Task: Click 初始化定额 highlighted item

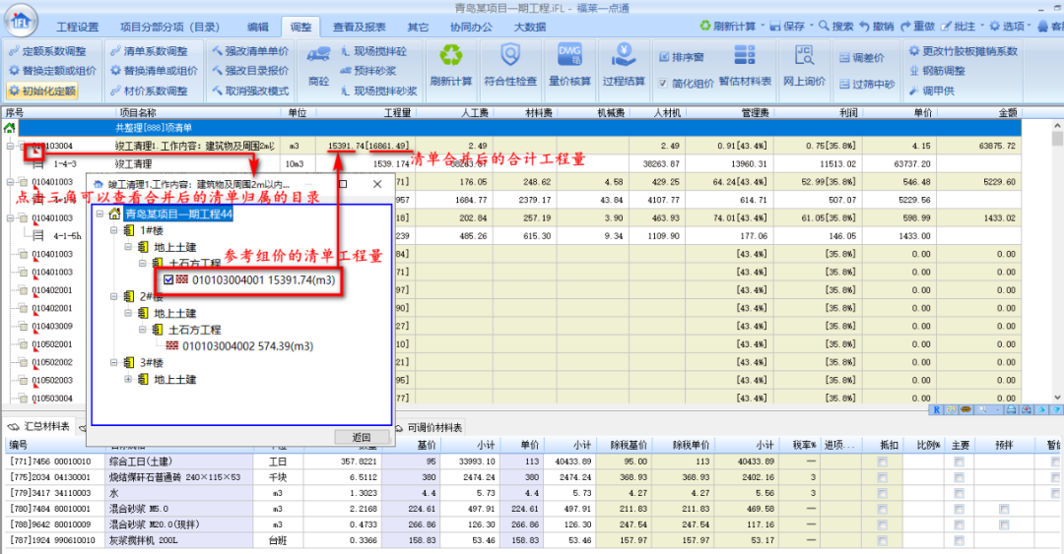Action: 42,91
